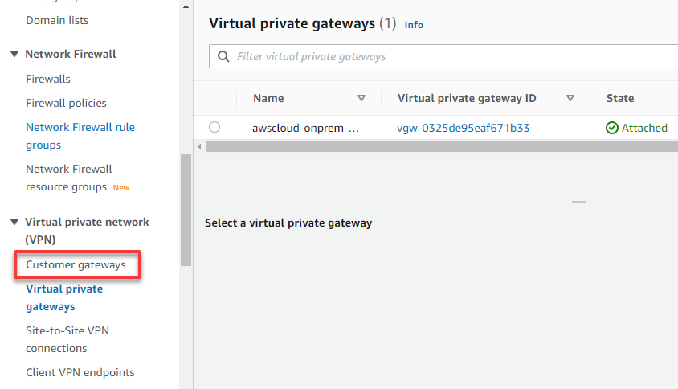Image resolution: width=678 pixels, height=389 pixels.
Task: Sort by Virtual private gateway ID arrow
Action: pos(570,98)
